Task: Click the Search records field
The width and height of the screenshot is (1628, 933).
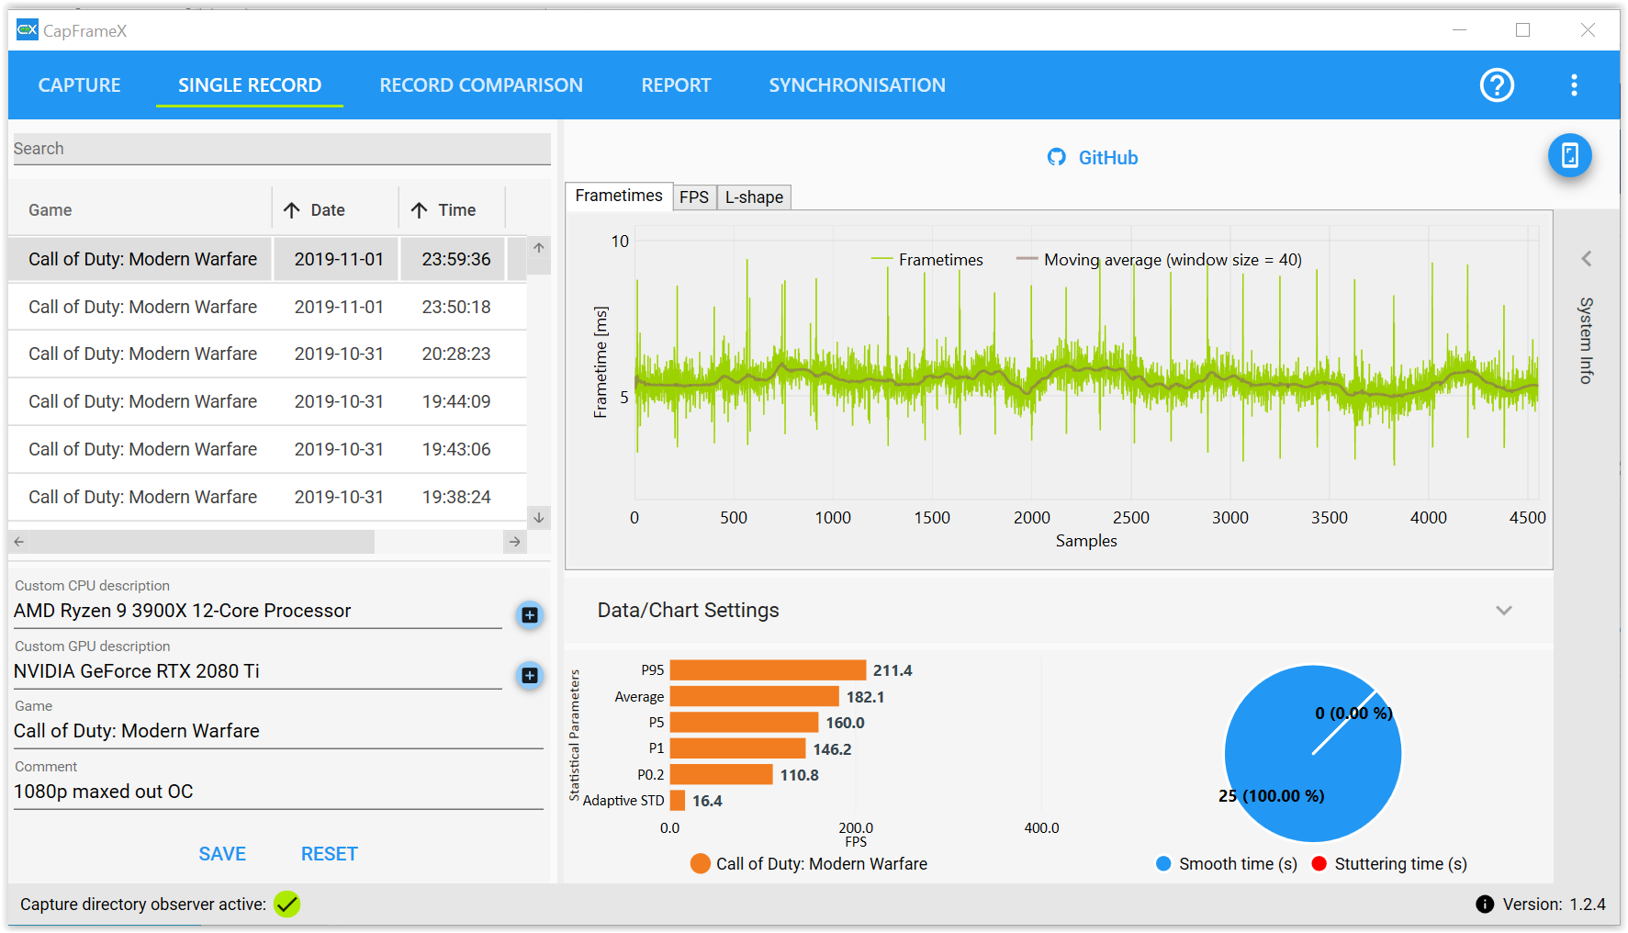Action: coord(281,149)
